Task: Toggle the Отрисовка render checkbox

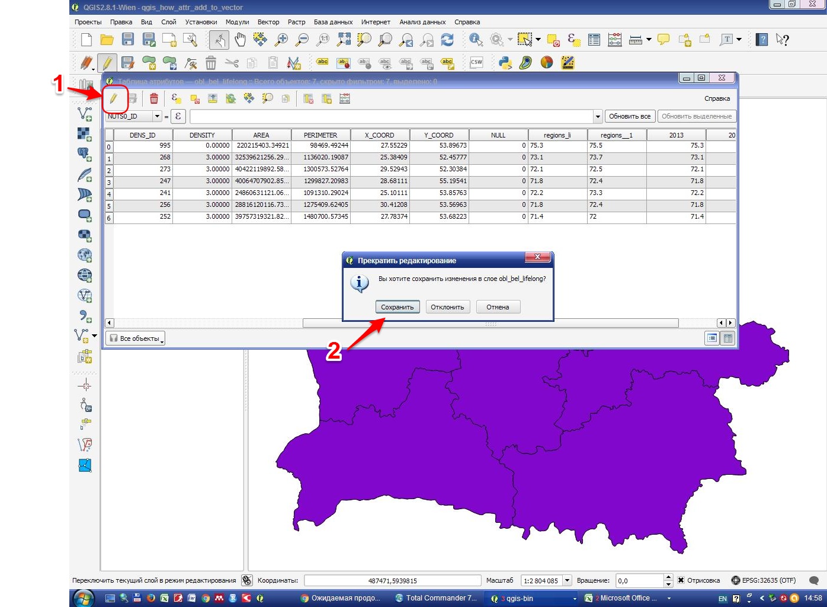Action: 681,580
